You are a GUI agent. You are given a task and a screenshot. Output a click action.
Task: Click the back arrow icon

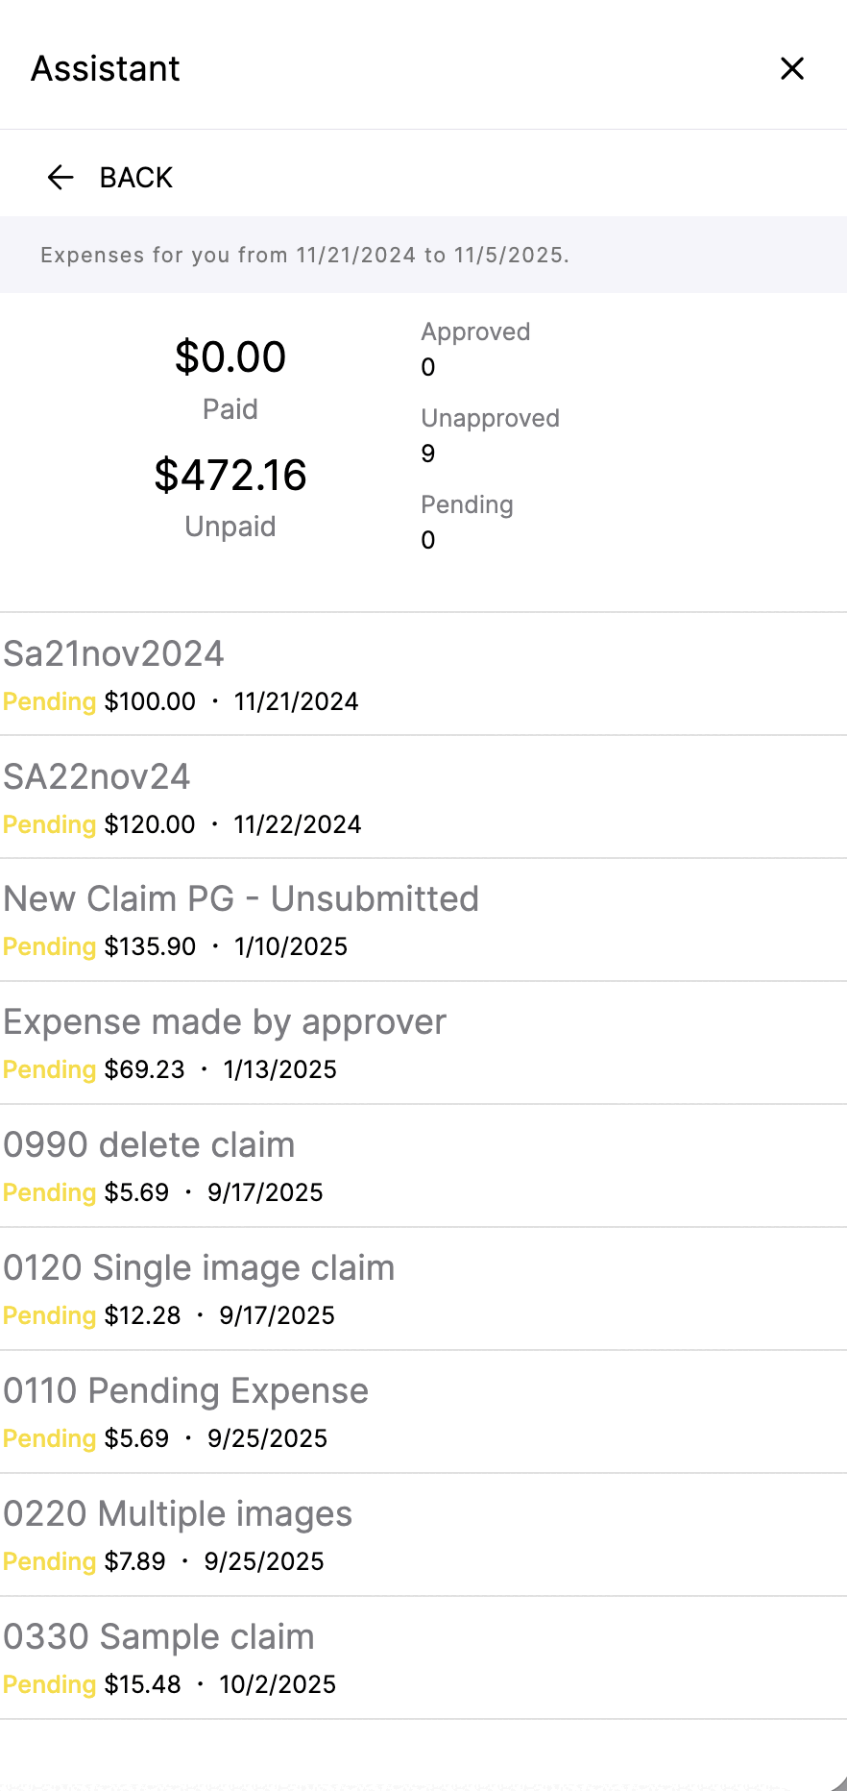coord(60,177)
